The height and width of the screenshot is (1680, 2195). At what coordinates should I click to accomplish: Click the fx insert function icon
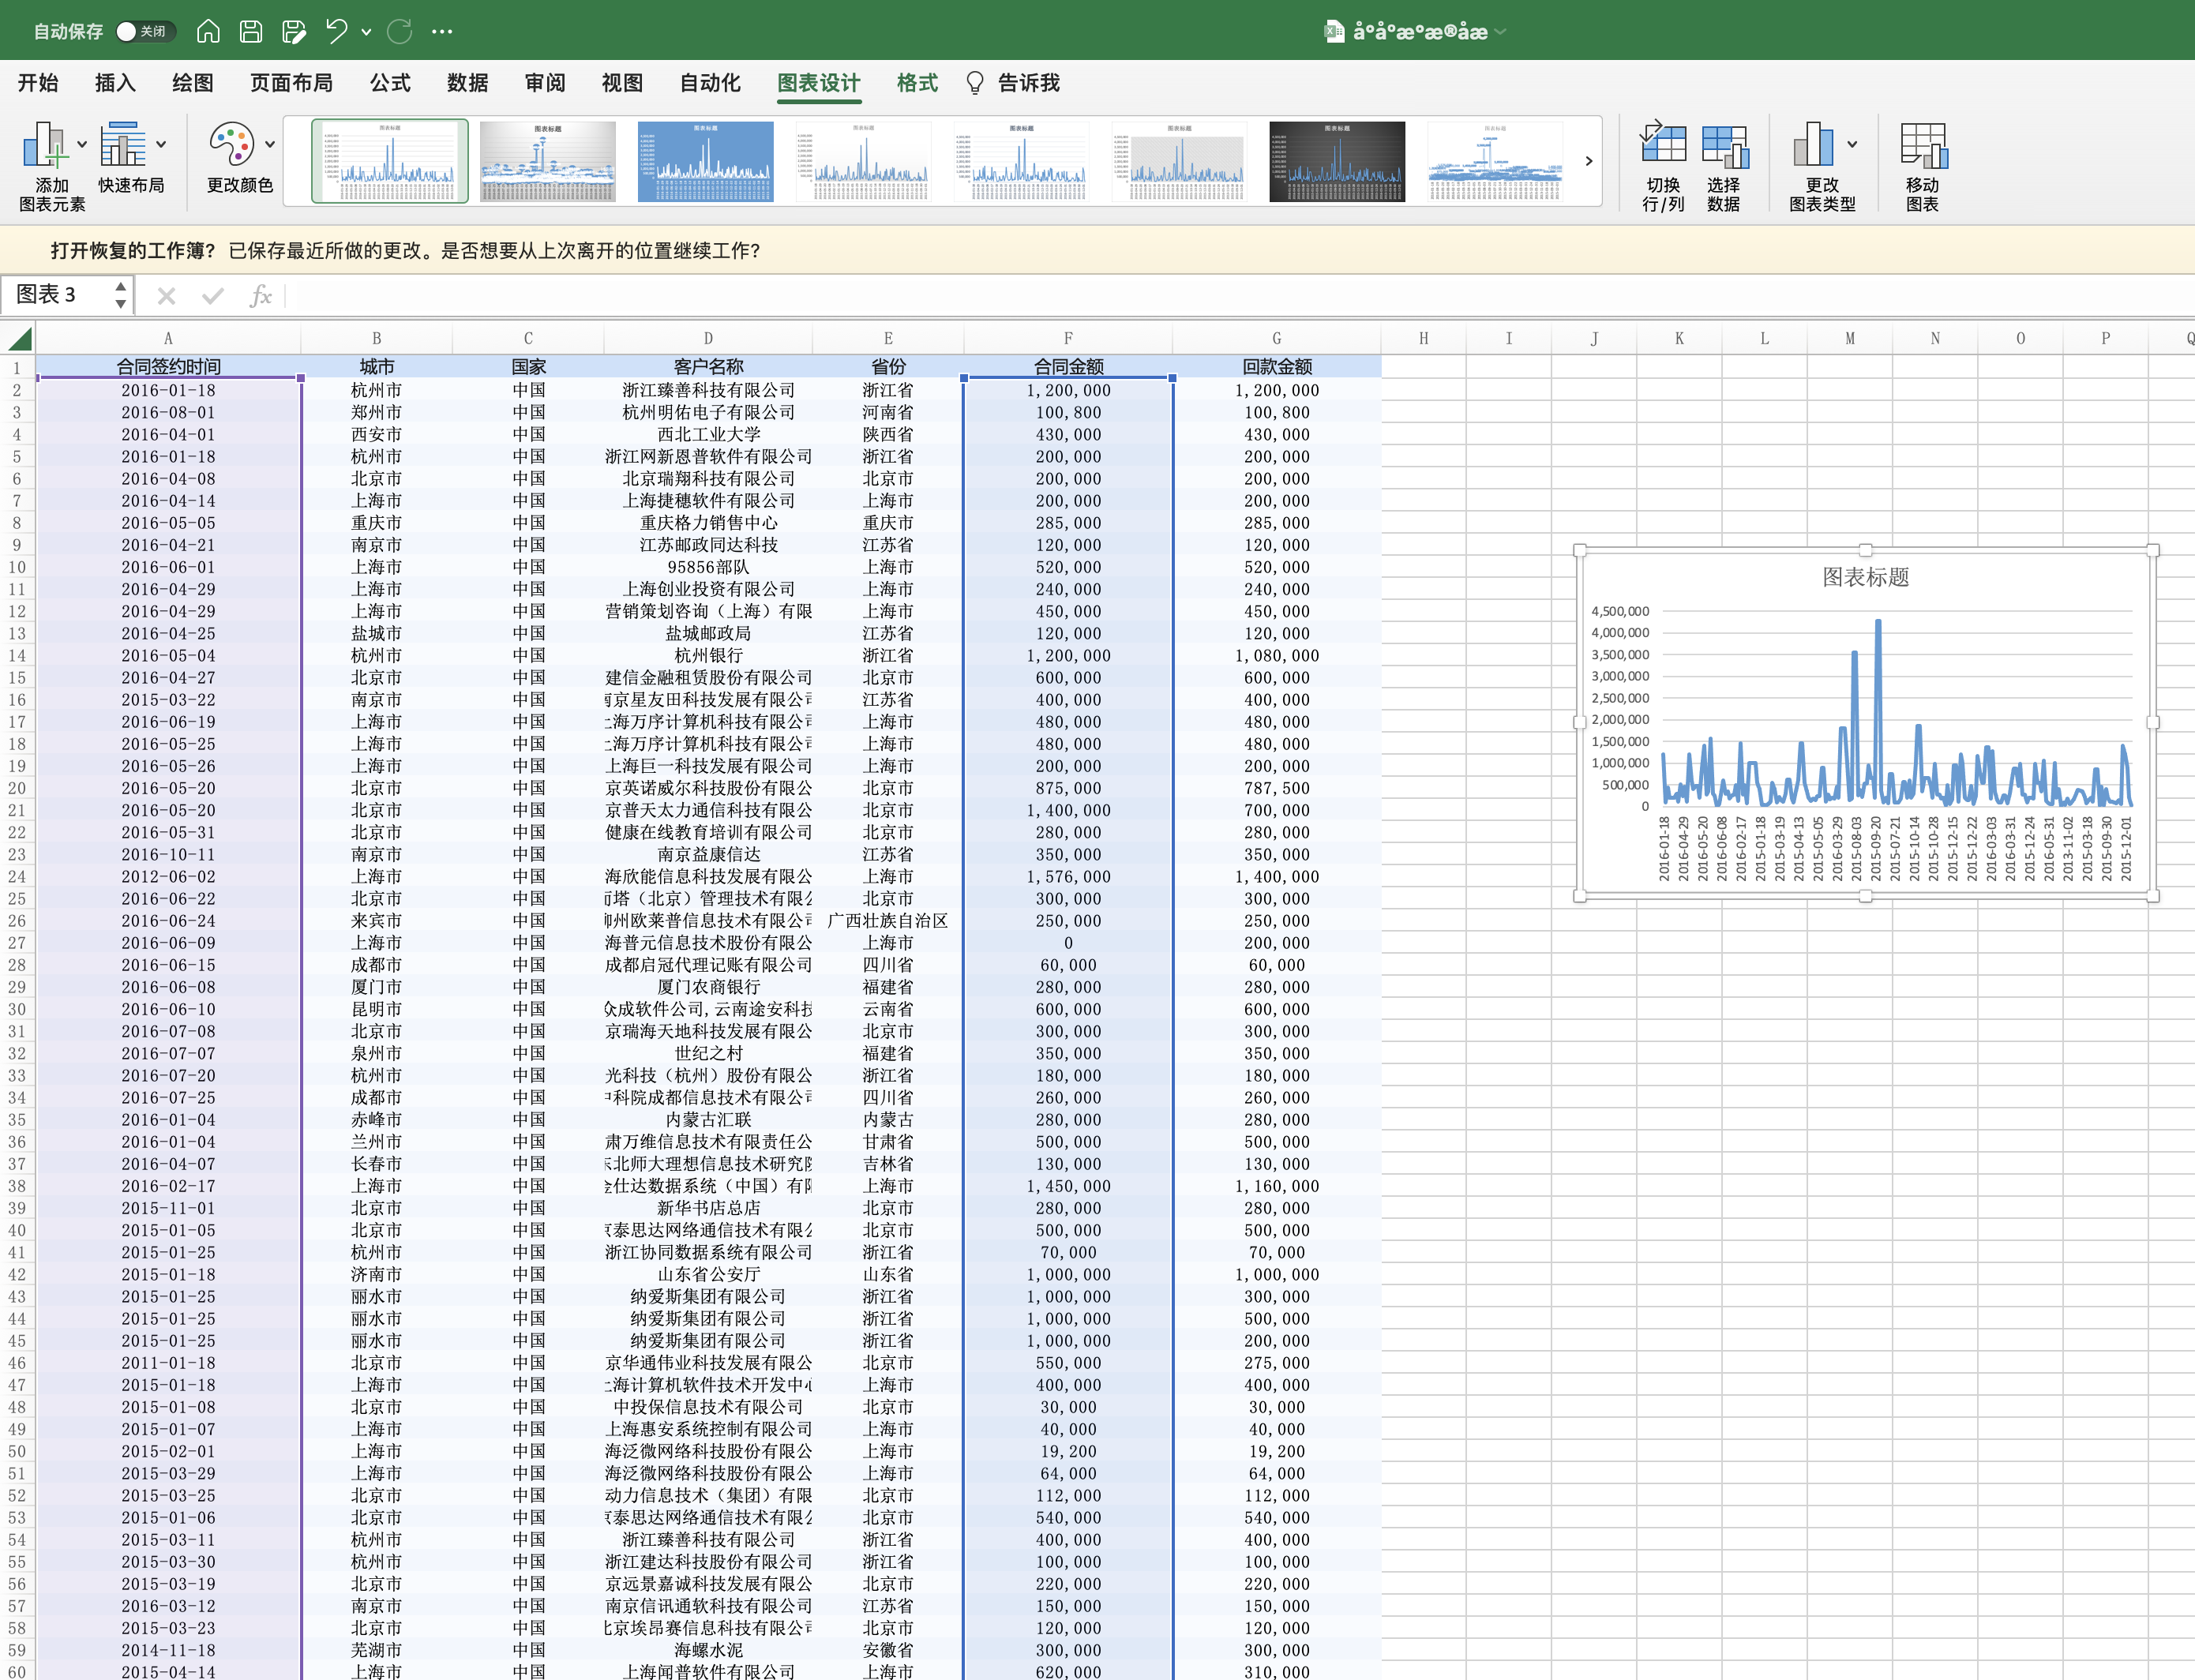(x=260, y=296)
